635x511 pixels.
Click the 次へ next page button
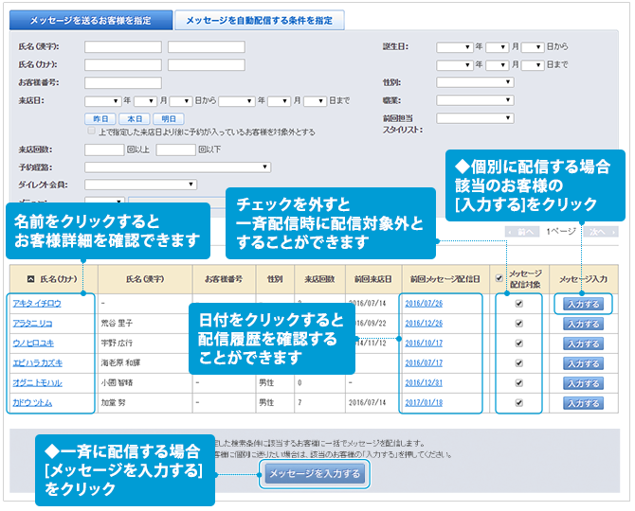click(596, 231)
